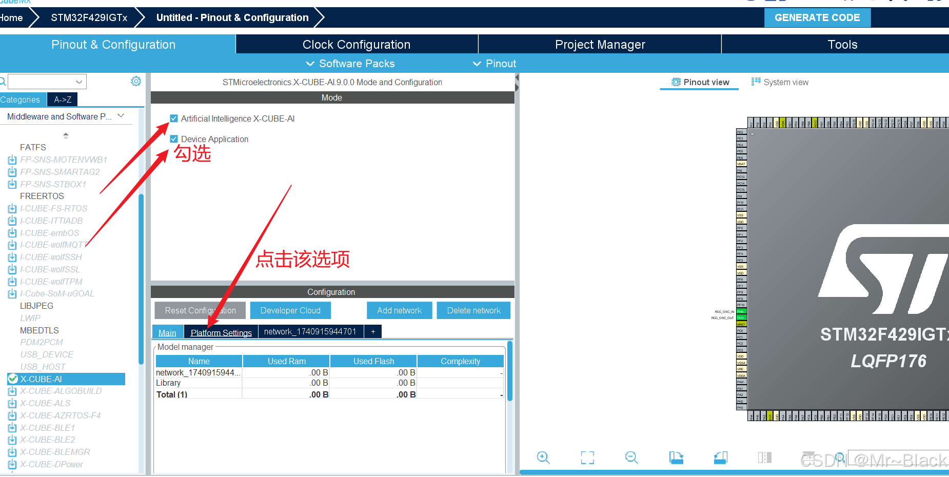Click download icon beside I-Cube-SoM-uGOAL
The width and height of the screenshot is (949, 477).
click(x=12, y=293)
